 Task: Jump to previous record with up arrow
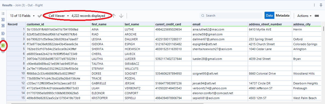click(114, 16)
